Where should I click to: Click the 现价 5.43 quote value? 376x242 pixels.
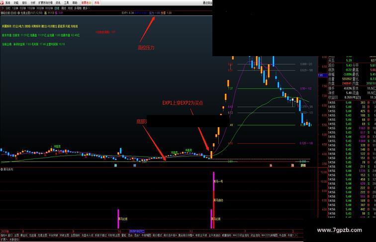coord(349,65)
